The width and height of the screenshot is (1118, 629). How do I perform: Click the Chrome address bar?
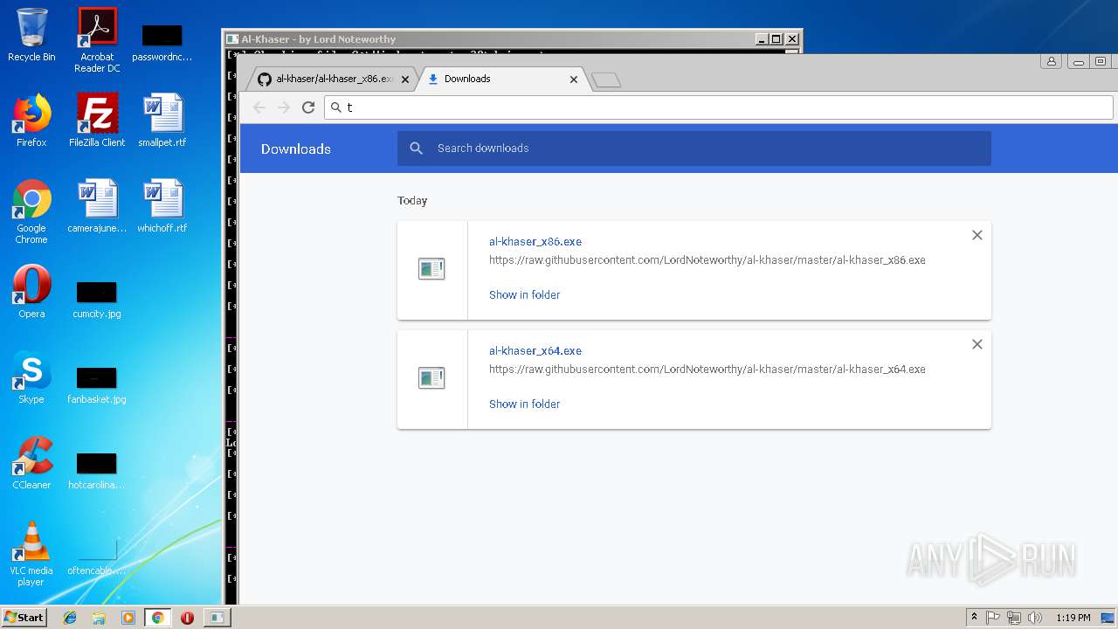[719, 107]
